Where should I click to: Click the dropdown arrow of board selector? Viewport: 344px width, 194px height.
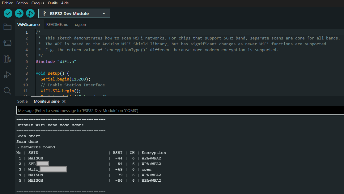tap(104, 14)
